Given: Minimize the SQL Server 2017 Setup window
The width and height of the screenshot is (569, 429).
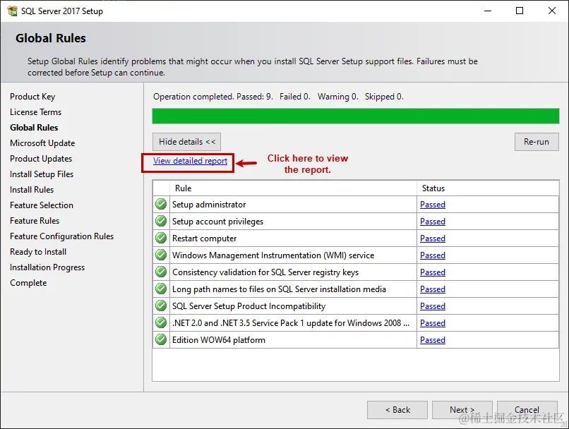Looking at the screenshot, I should (488, 11).
